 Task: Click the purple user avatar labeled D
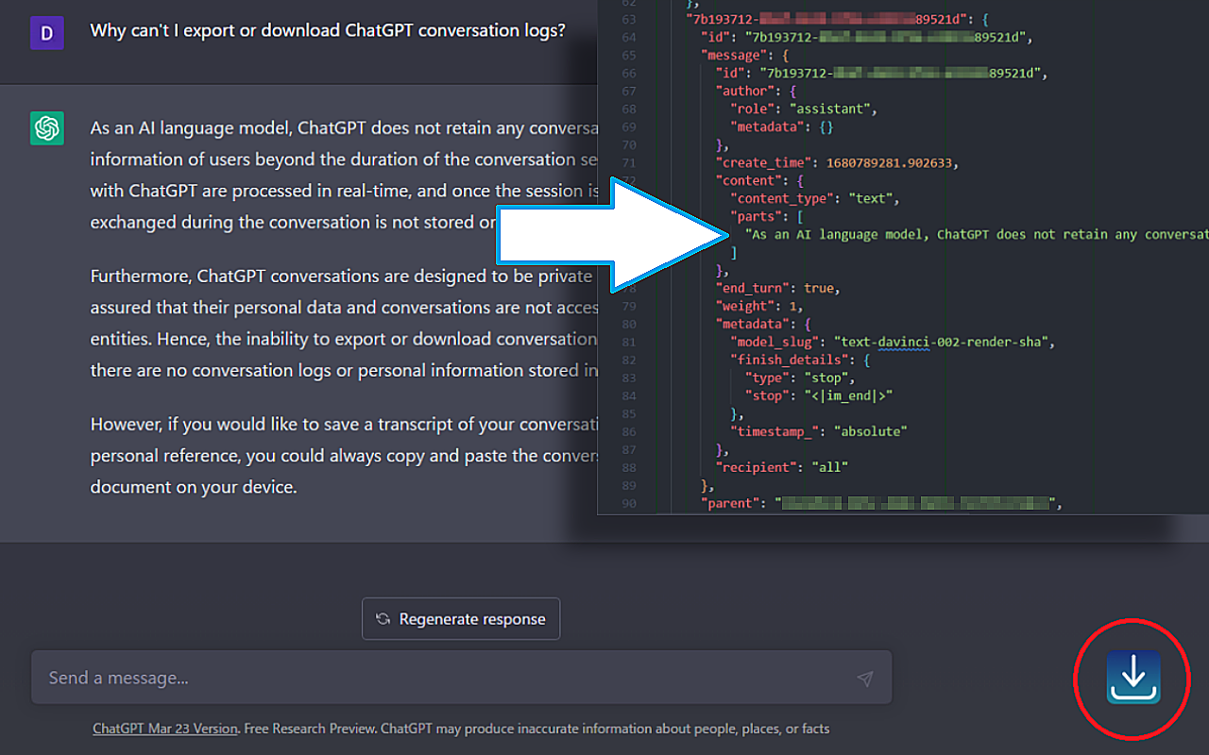pos(46,33)
